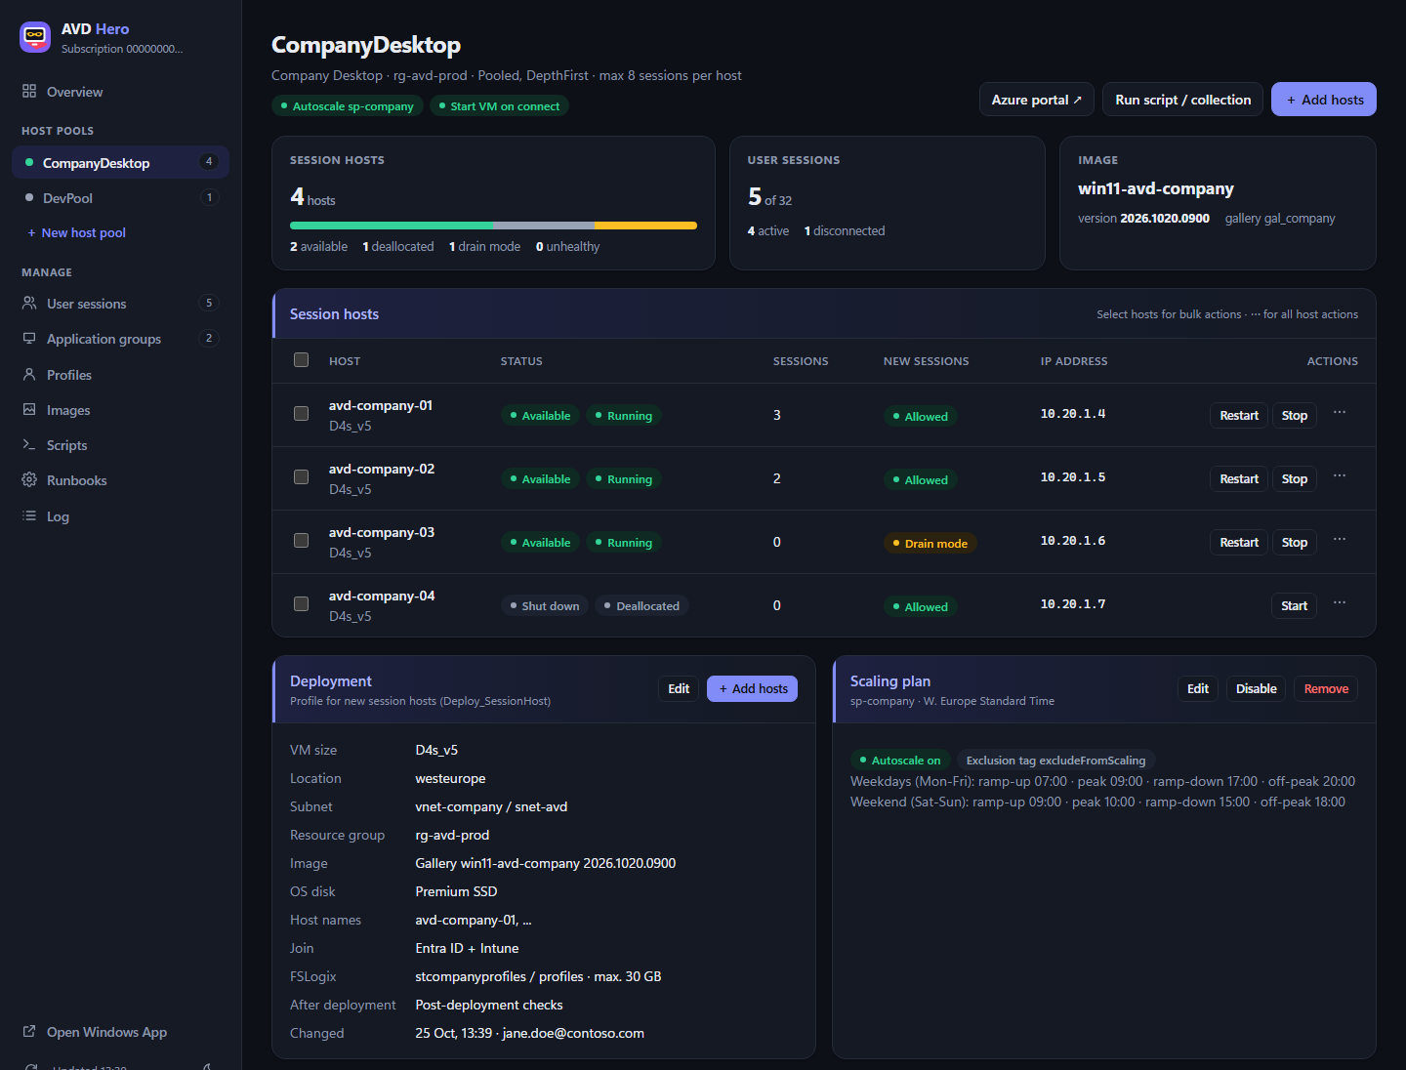1406x1070 pixels.
Task: Open Scripts via its terminal prompt icon
Action: point(29,444)
